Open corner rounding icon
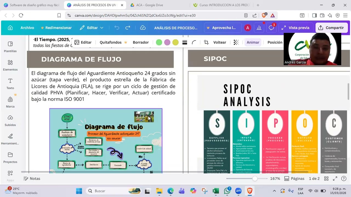This screenshot has height=197, width=351. click(194, 42)
